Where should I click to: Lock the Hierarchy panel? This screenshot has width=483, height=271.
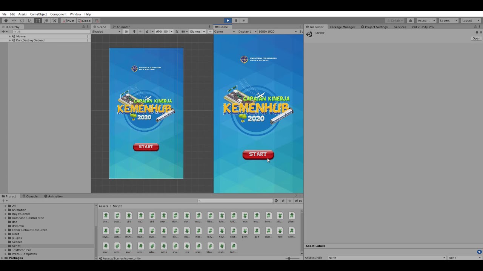[x=83, y=27]
